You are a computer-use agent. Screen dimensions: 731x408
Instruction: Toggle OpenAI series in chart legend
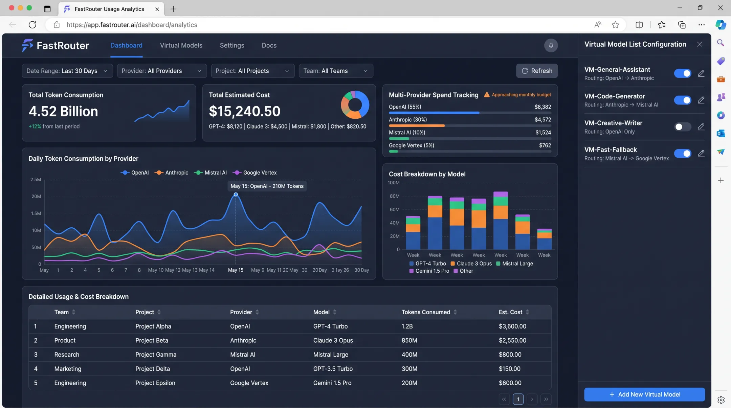[x=134, y=173]
